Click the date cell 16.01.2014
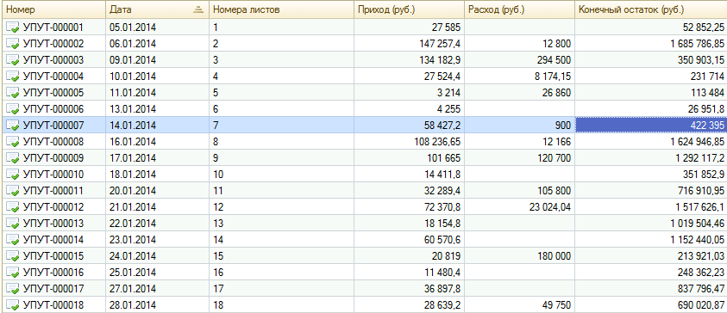The height and width of the screenshot is (313, 727). (x=157, y=142)
